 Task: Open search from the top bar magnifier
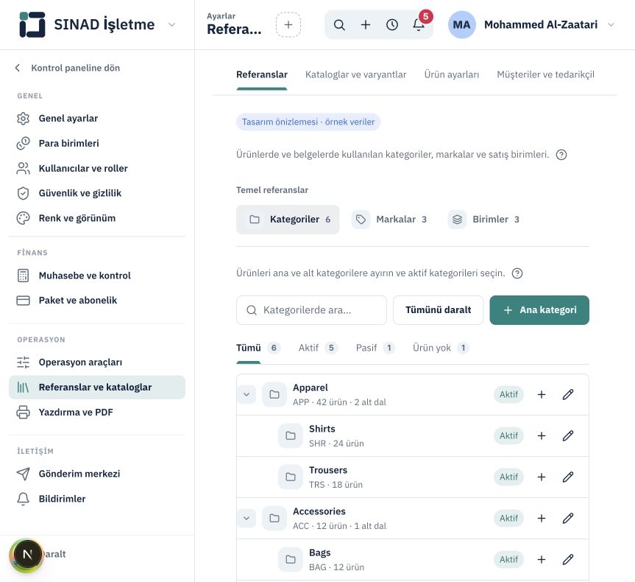339,25
